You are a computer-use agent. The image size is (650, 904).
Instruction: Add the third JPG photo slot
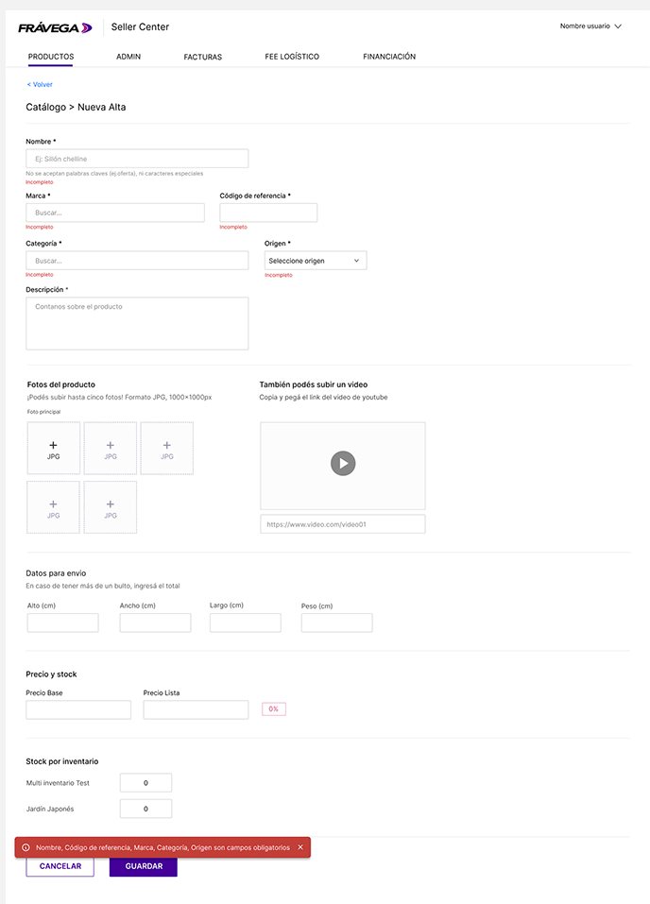(166, 448)
